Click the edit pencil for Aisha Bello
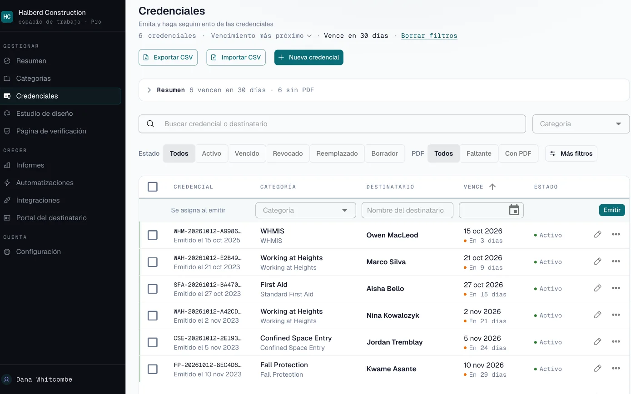631x394 pixels. 597,288
